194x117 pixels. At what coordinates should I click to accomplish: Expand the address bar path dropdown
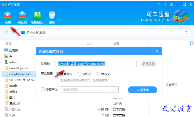(x=186, y=32)
